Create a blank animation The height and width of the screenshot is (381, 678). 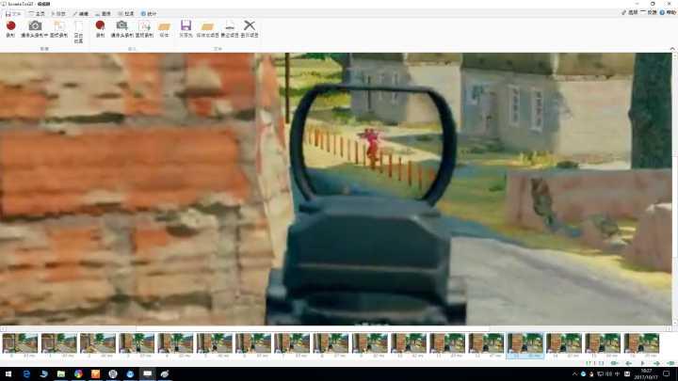coord(78,31)
